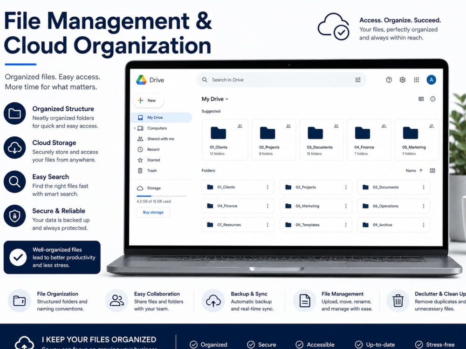This screenshot has height=349, width=466.
Task: Open more options for 09_Archive folder row
Action: click(x=424, y=225)
